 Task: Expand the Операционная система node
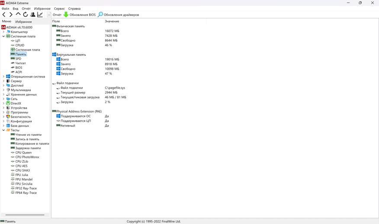coord(3,77)
